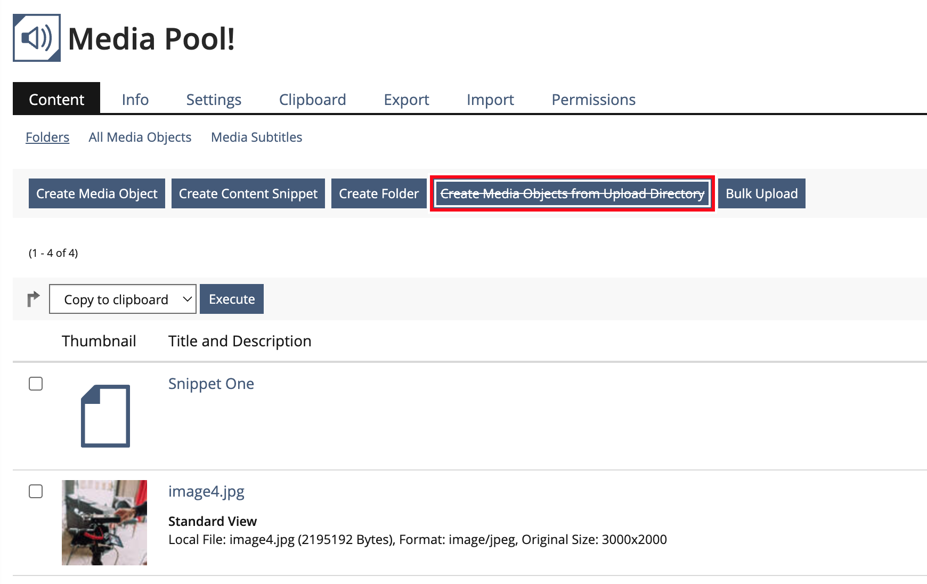Click the arrow icon beside the action dropdown
The image size is (927, 584).
point(33,299)
